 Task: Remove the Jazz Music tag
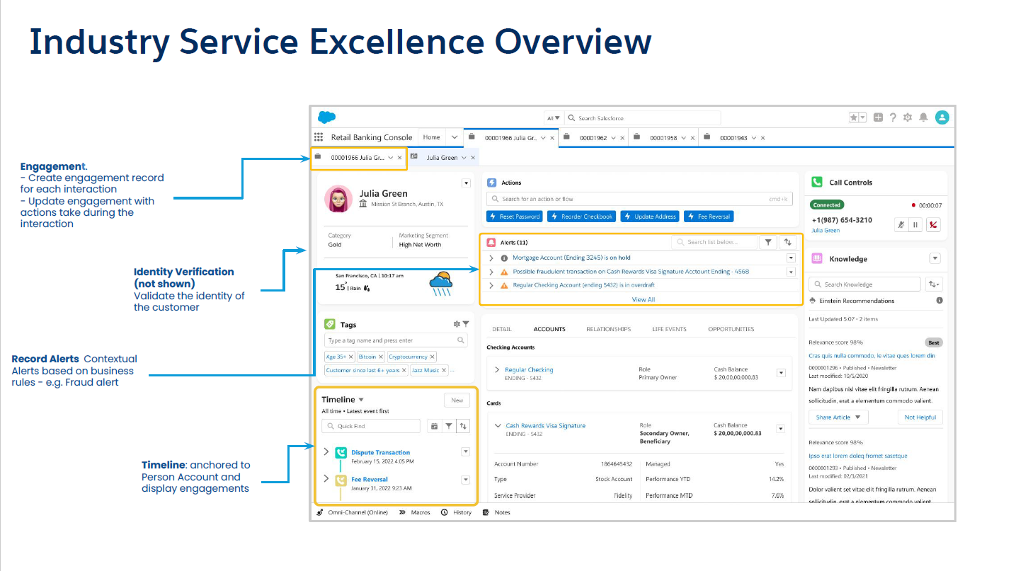(x=444, y=370)
